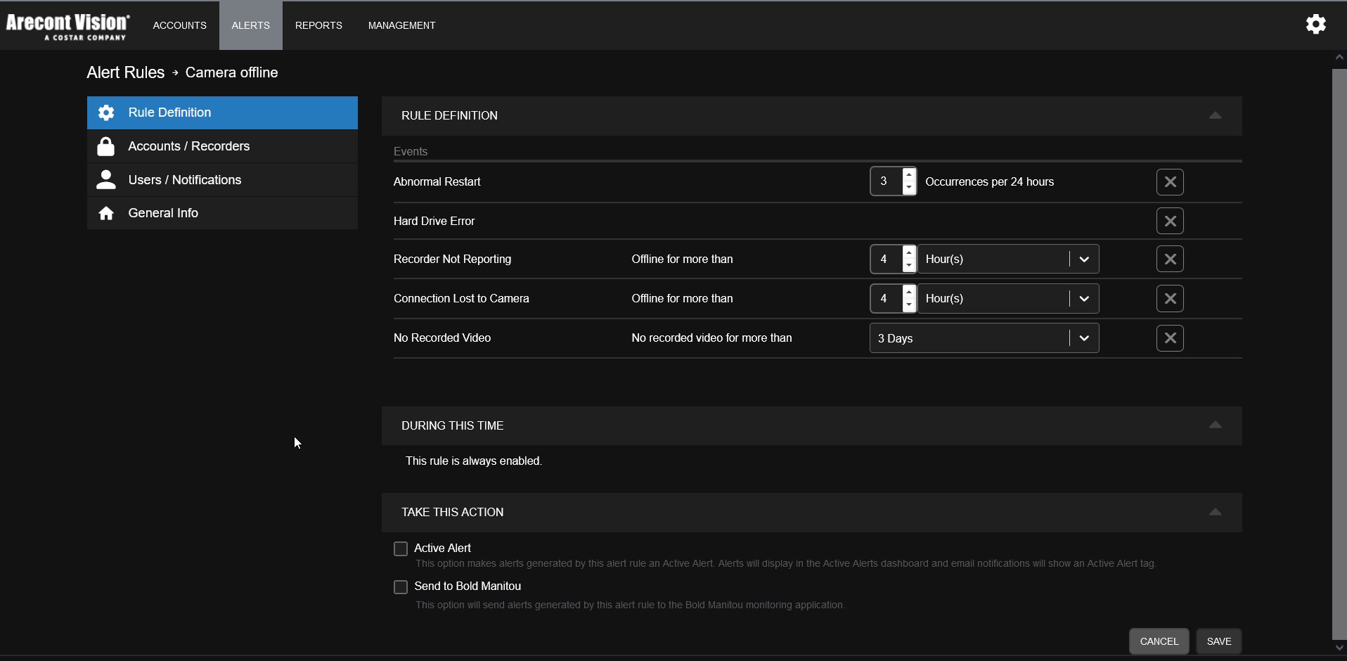1347x661 pixels.
Task: Decrease Recorder Not Reporting offline value
Action: [910, 267]
